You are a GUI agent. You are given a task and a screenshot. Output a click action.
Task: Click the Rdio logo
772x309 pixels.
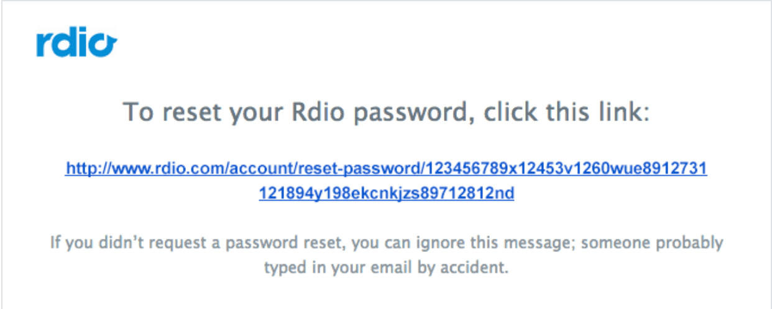tap(76, 44)
